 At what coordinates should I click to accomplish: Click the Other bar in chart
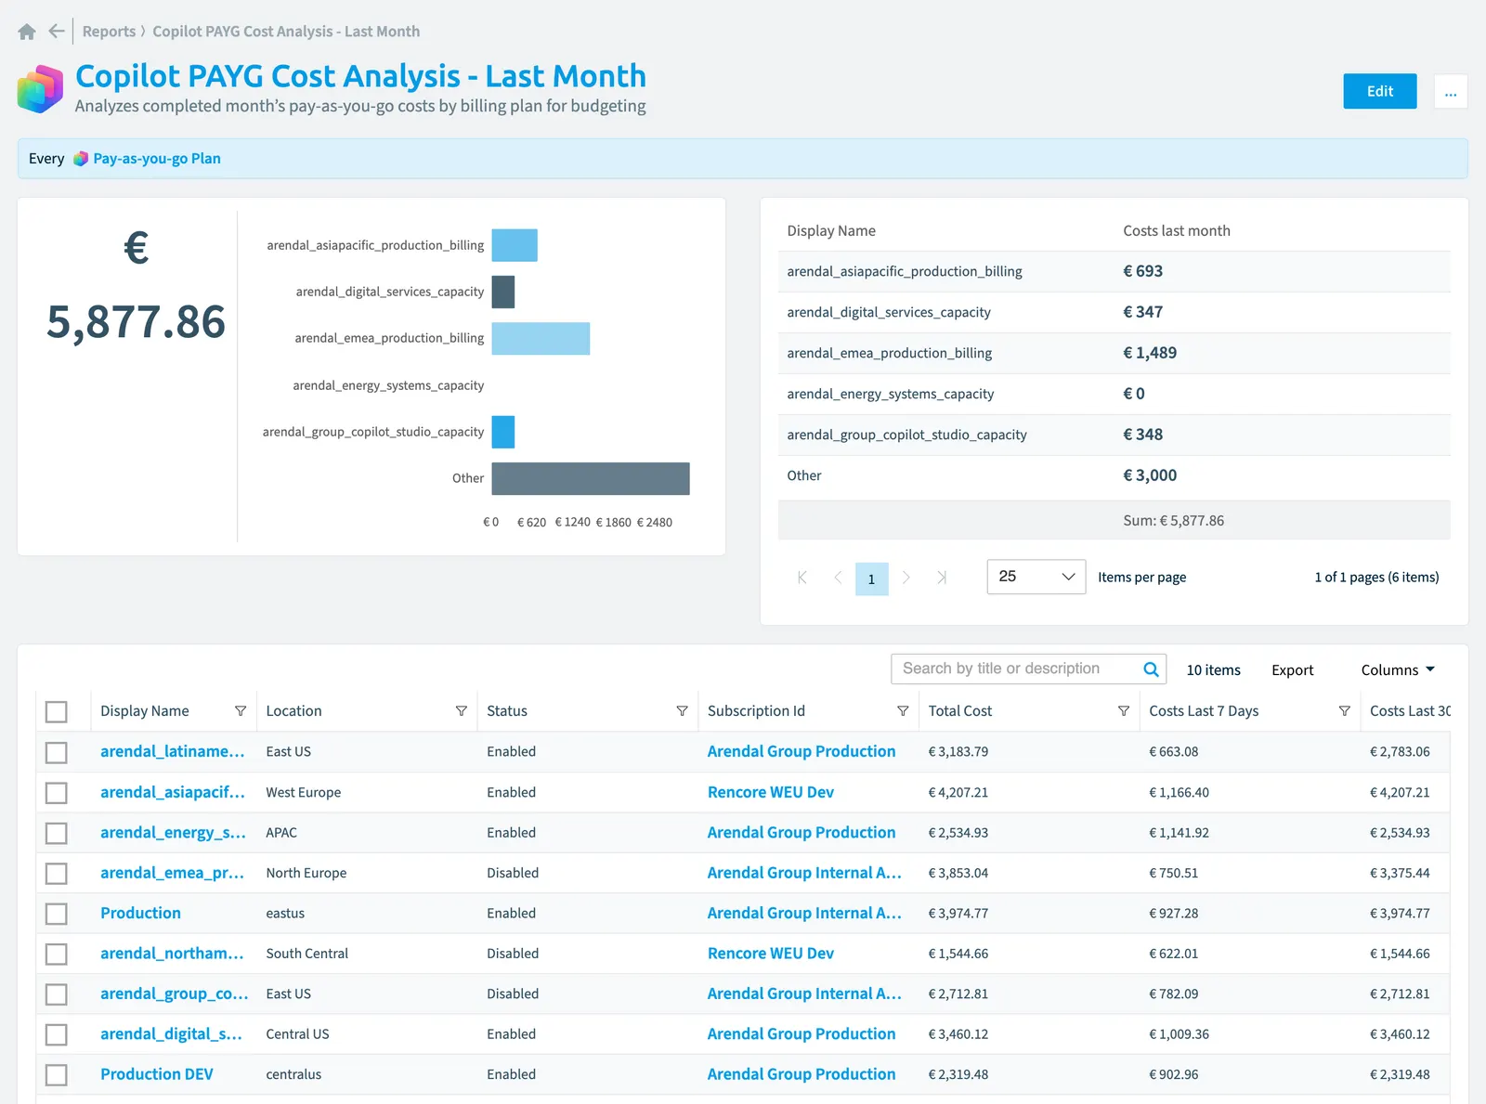coord(591,478)
